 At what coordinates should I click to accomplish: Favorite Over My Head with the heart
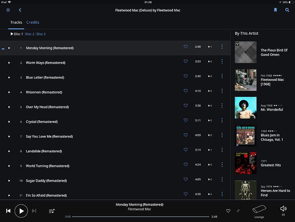[x=186, y=105]
